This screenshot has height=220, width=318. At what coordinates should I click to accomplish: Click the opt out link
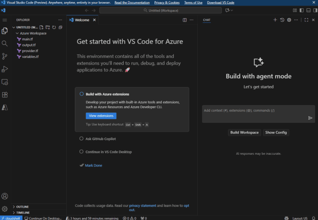pyautogui.click(x=186, y=206)
